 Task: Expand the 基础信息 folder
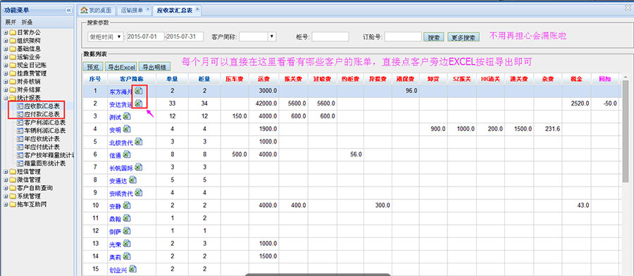pyautogui.click(x=6, y=49)
